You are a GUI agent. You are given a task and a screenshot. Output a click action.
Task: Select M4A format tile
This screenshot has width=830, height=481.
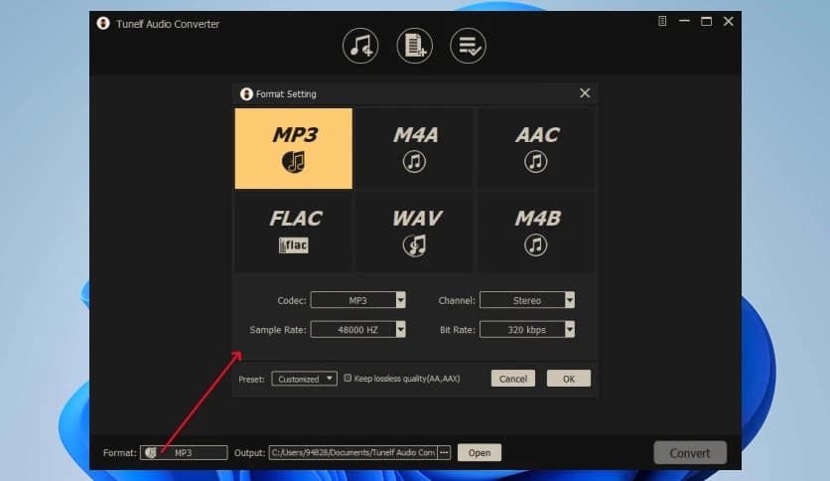(x=414, y=148)
